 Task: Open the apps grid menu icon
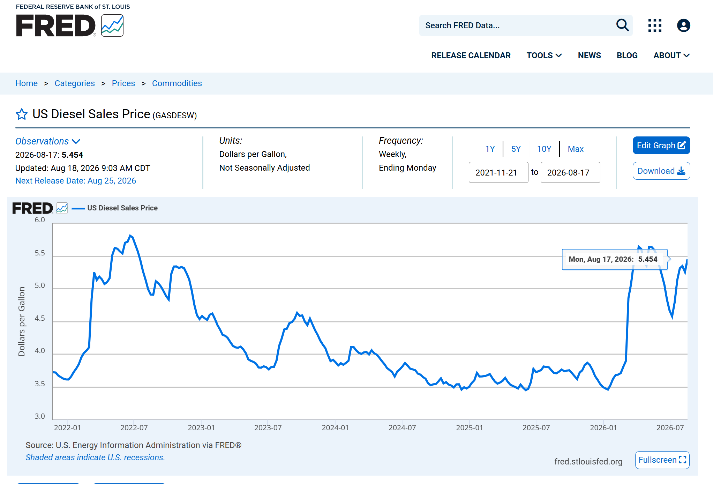(655, 25)
